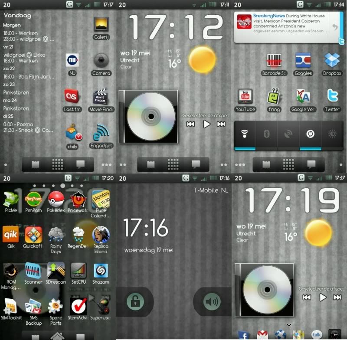Viewport: 347px width, 340px height.
Task: Open messaging from the calendar screen dock
Action: [x=81, y=164]
